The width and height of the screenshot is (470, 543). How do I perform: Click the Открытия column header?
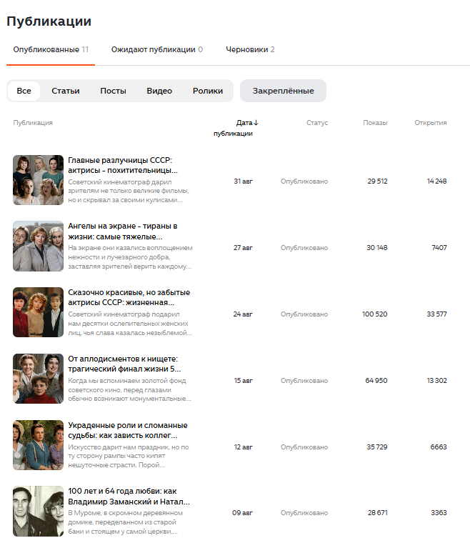pyautogui.click(x=431, y=123)
